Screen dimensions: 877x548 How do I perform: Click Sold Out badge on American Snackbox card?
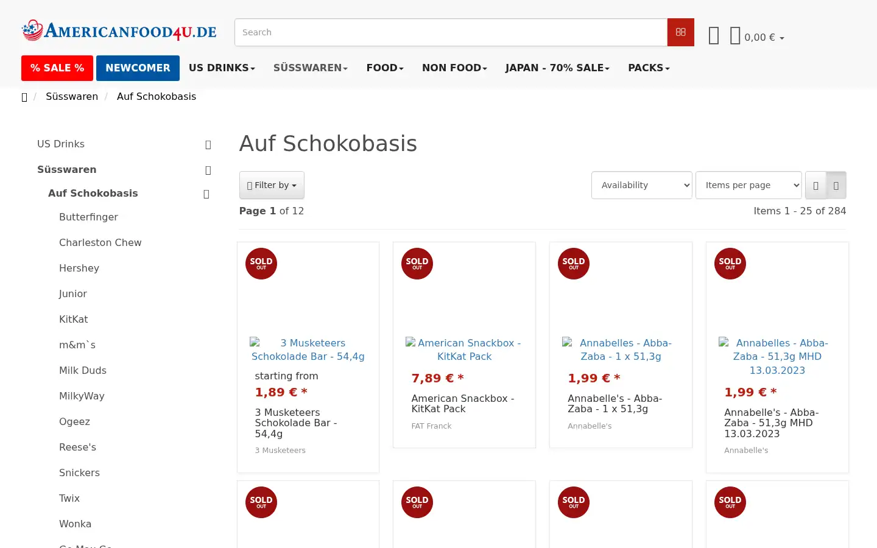417,264
